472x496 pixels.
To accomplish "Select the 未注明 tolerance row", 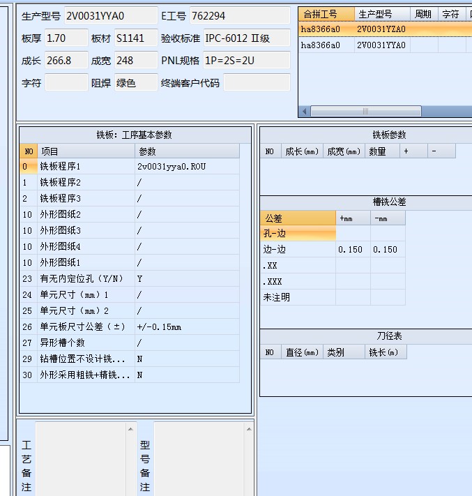I will 333,297.
